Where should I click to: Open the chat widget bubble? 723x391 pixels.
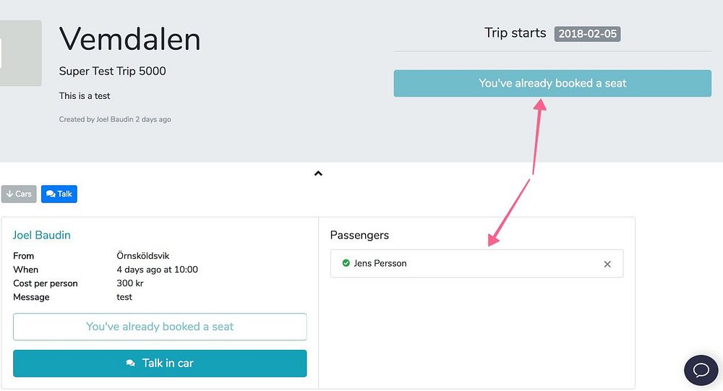[x=701, y=370]
